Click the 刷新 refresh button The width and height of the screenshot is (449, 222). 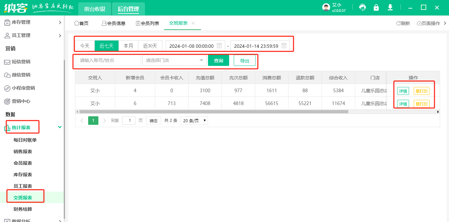click(x=403, y=23)
